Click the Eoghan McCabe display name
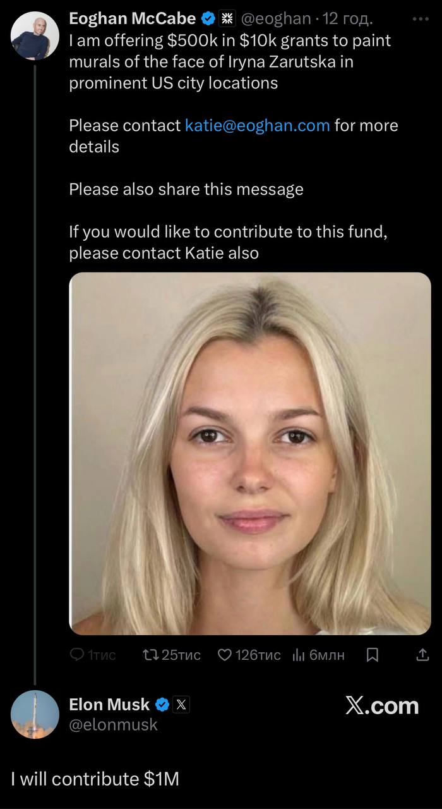This screenshot has height=809, width=442. (133, 19)
